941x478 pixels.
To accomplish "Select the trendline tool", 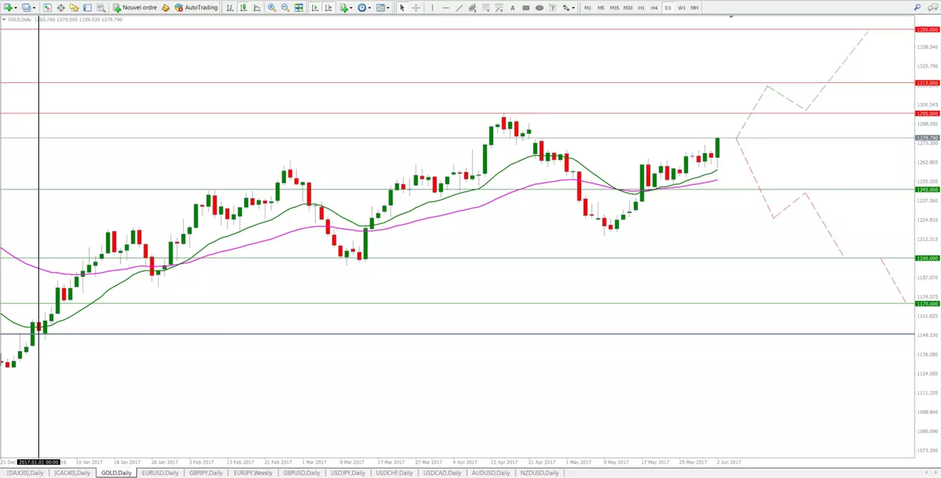I will coord(459,7).
